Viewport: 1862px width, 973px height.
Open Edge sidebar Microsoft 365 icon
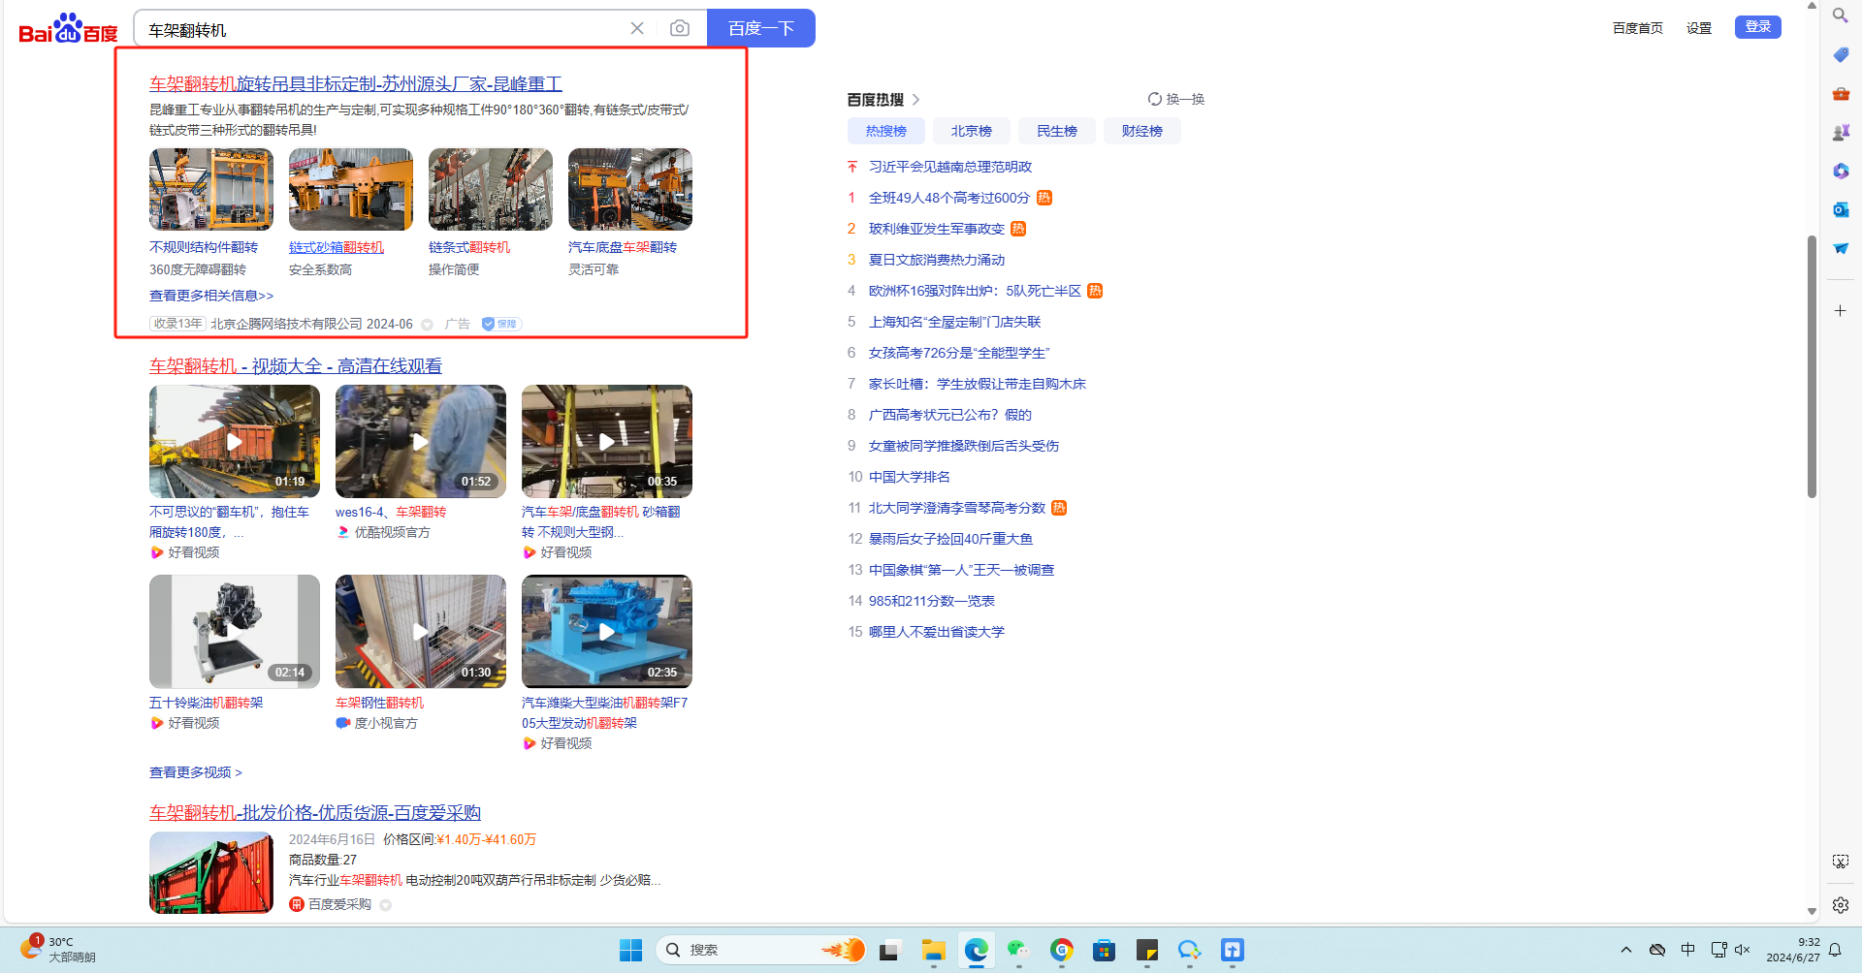(1841, 171)
